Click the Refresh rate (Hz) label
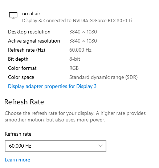Viewport: 159px width, 168px height. tap(26, 50)
